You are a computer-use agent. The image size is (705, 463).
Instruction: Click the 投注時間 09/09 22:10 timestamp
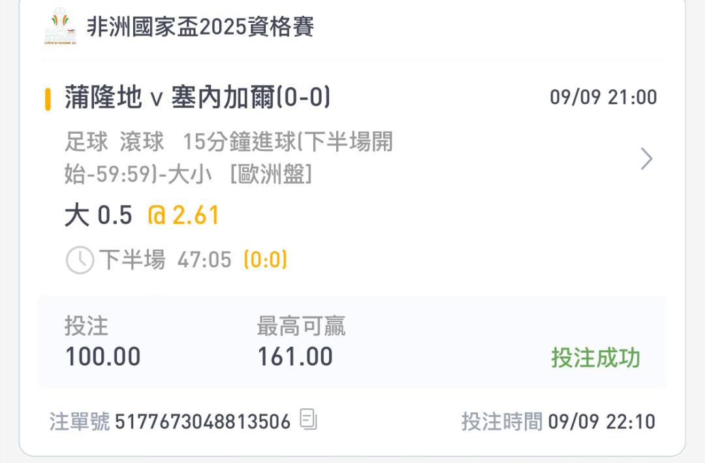[558, 422]
